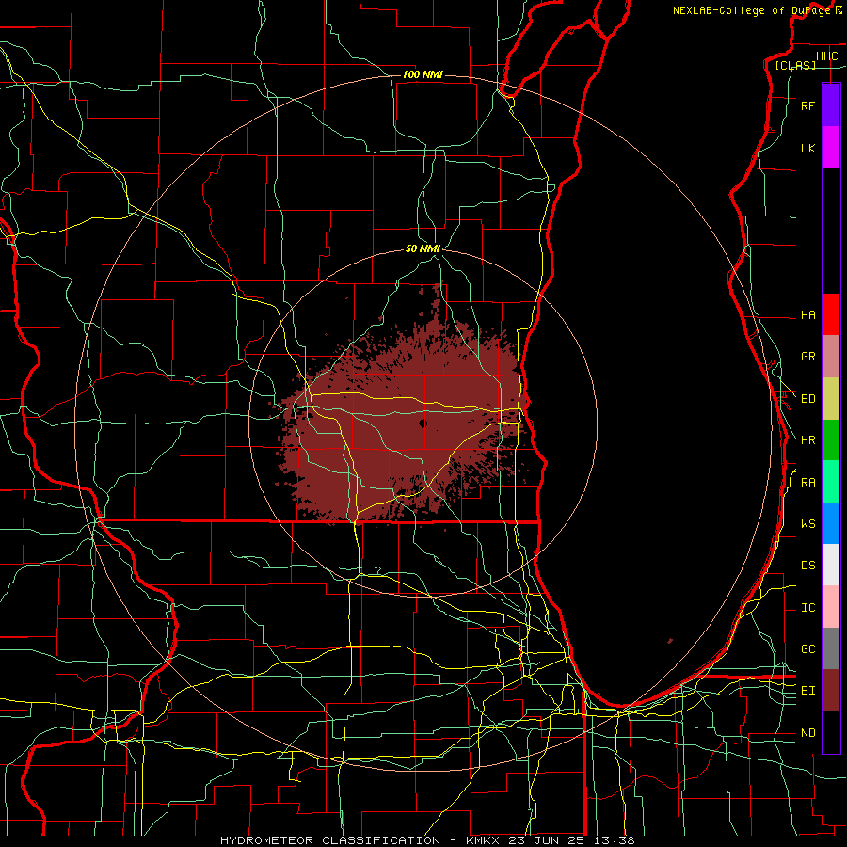Click the GR pink legend swatch
The width and height of the screenshot is (847, 847).
tap(831, 357)
